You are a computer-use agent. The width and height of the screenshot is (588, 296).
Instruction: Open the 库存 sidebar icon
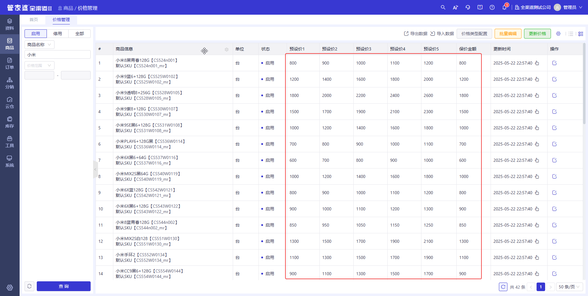pos(9,122)
